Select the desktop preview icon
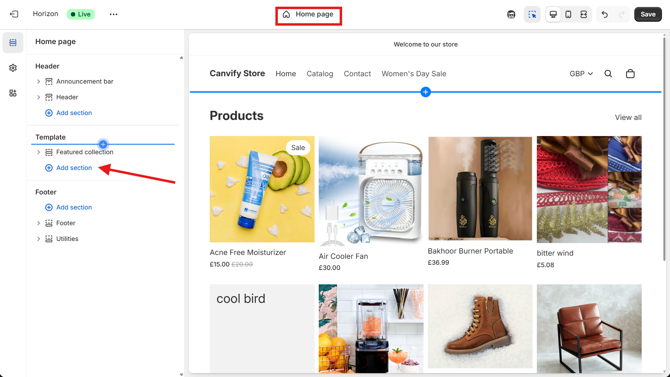This screenshot has height=377, width=670. click(553, 14)
